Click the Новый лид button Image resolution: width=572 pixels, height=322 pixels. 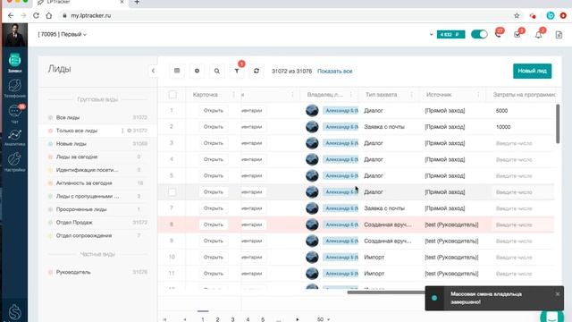(533, 71)
